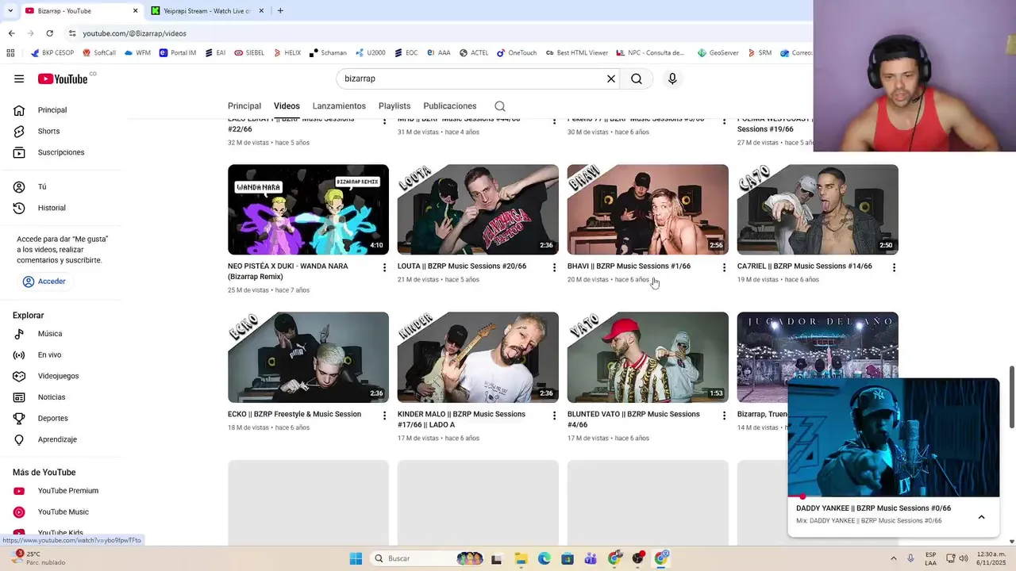Play the KINDER MALO video thumbnail
Image resolution: width=1016 pixels, height=571 pixels.
[x=478, y=357]
